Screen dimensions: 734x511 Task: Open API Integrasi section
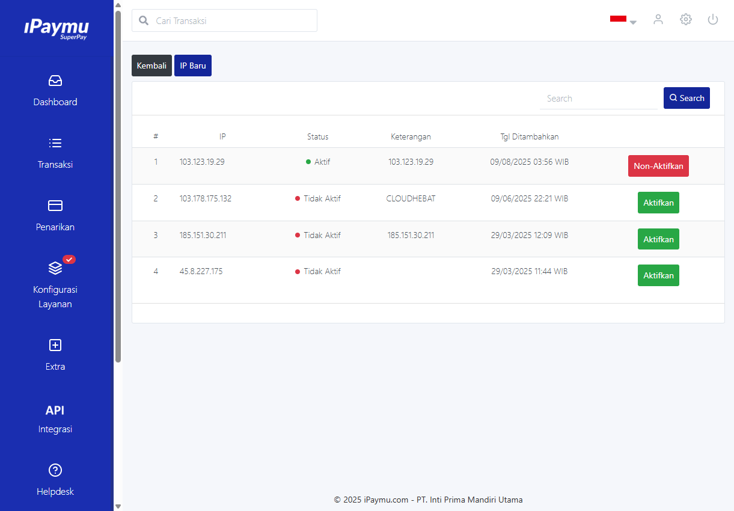55,419
